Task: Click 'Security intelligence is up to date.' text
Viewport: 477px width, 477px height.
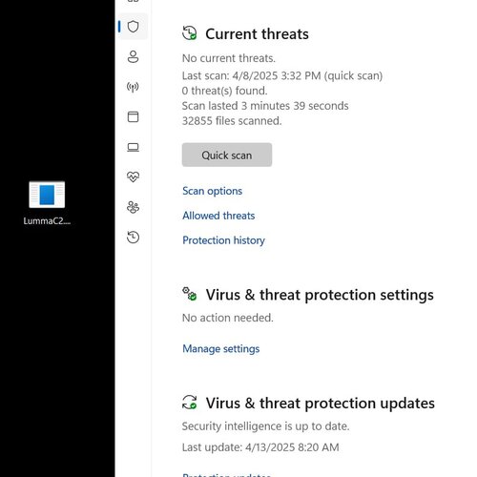Action: pyautogui.click(x=265, y=426)
